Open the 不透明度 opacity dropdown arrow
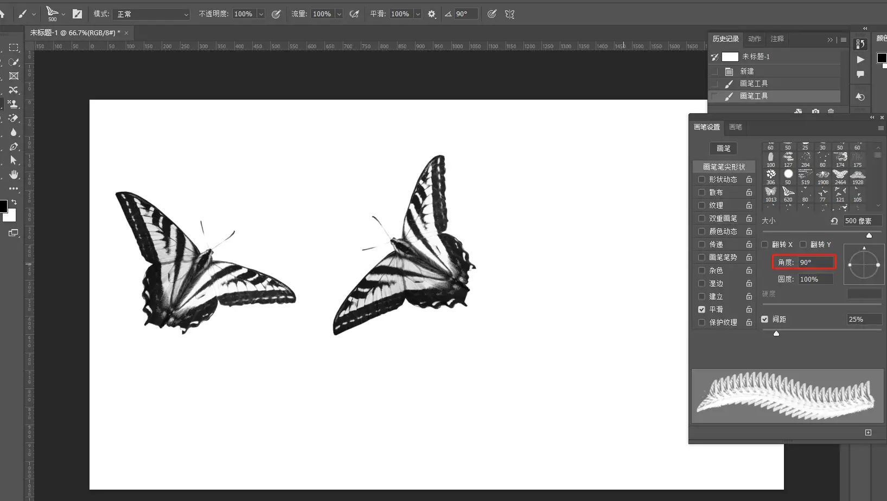Viewport: 887px width, 501px height. click(261, 14)
